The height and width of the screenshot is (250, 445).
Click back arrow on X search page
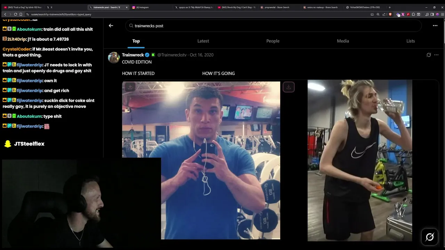point(111,26)
